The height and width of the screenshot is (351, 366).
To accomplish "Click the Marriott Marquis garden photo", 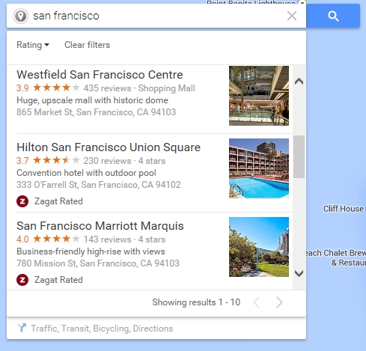I will [259, 247].
